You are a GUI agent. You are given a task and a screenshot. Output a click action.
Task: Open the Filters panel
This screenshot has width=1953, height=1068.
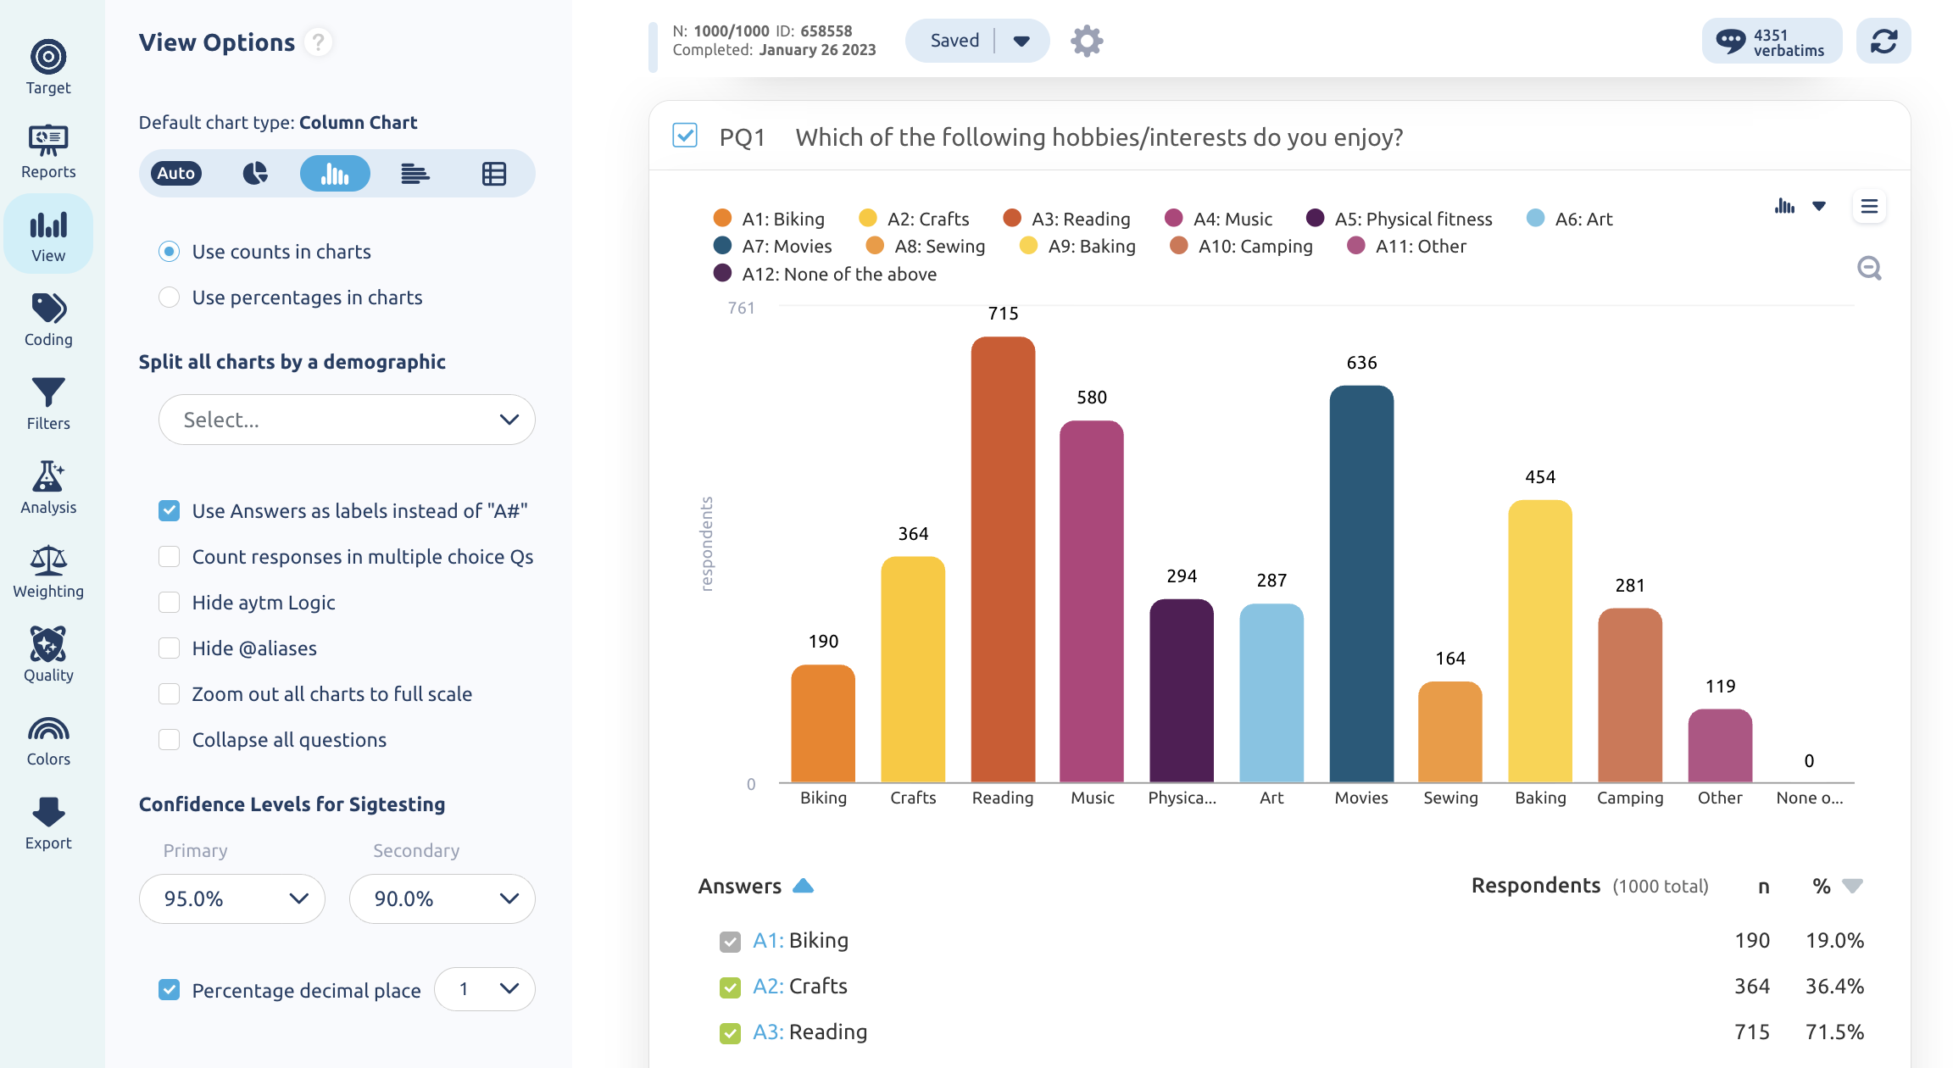pos(48,403)
